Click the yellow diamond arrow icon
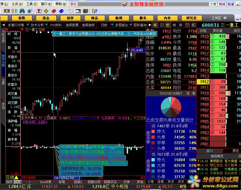Screen dimensions: 241x190 [x=46, y=11]
